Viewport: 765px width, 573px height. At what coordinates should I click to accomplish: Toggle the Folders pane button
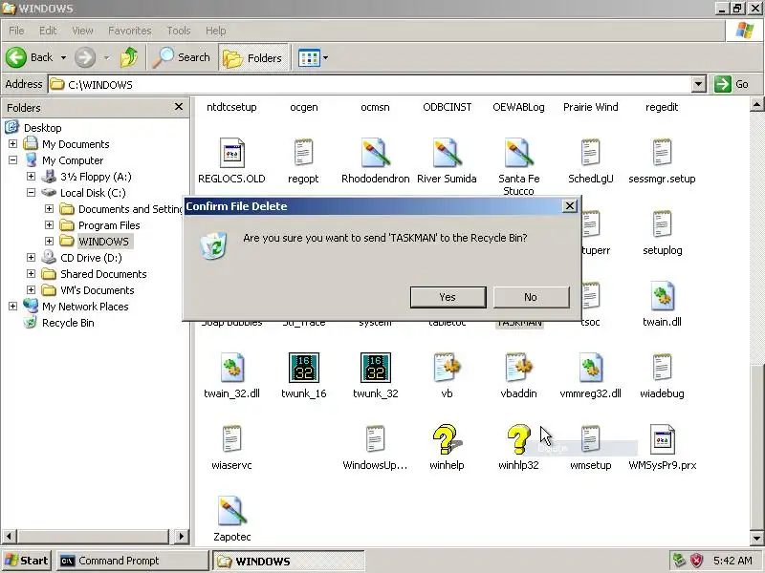[253, 57]
